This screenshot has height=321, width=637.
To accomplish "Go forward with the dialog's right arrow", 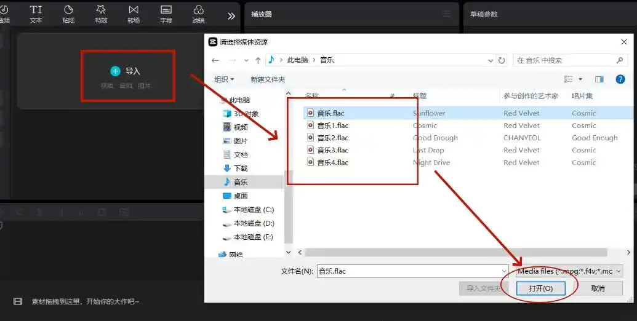I will [x=233, y=60].
